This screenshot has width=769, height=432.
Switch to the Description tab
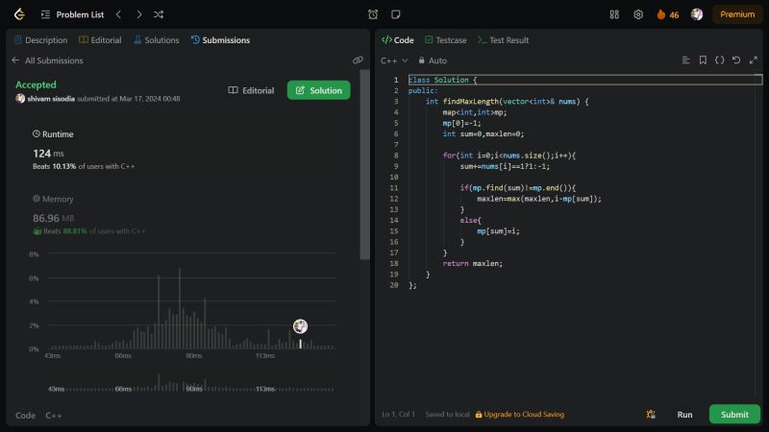point(40,40)
